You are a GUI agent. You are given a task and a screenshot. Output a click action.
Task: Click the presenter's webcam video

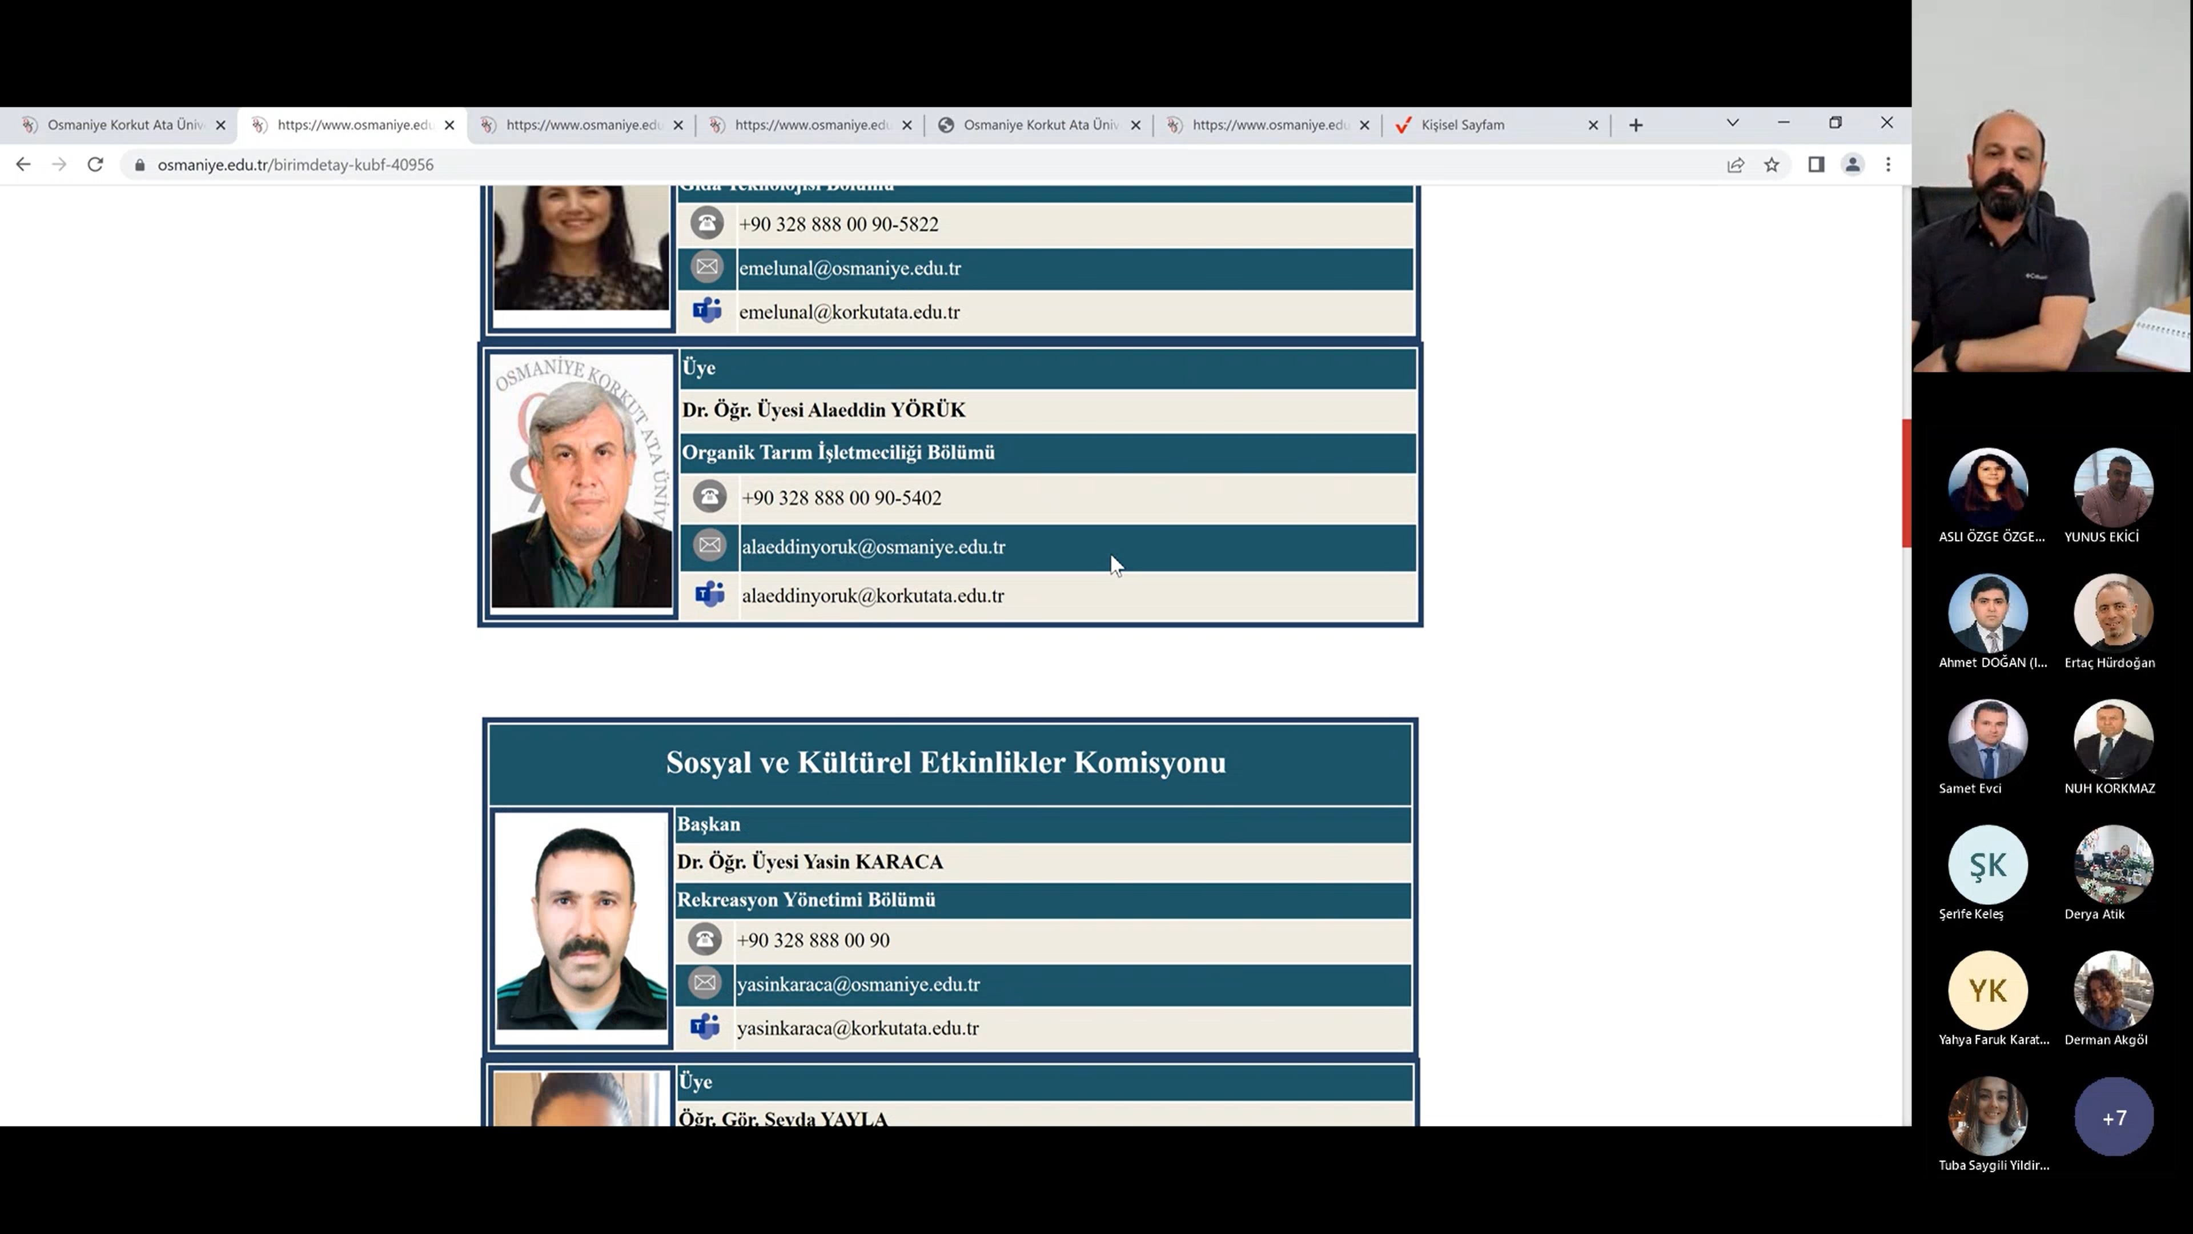point(2052,186)
